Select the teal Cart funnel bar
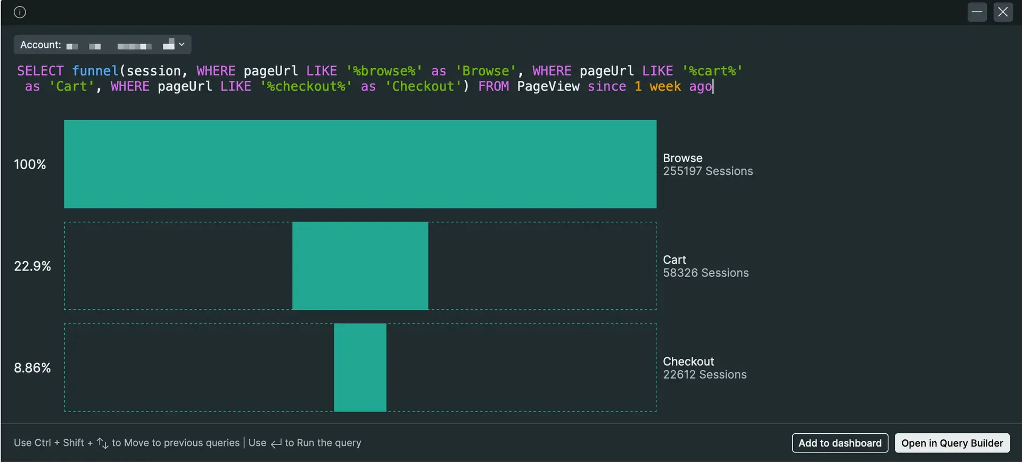 pyautogui.click(x=360, y=266)
